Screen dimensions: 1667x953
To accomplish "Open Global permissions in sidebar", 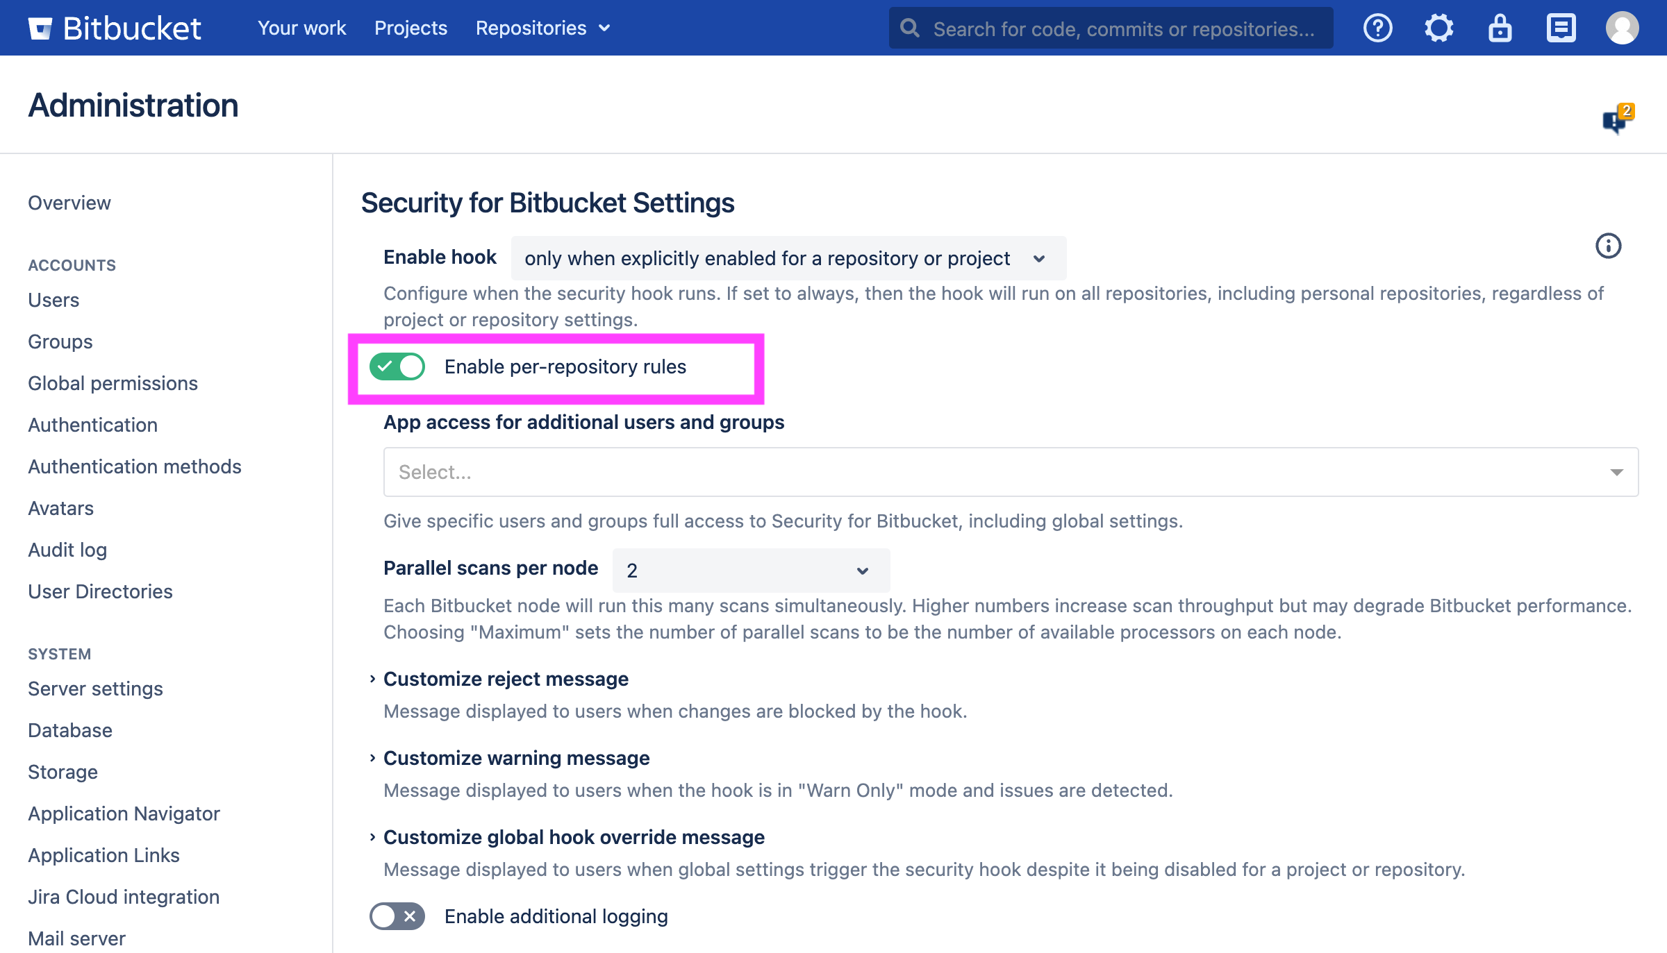I will click(113, 383).
